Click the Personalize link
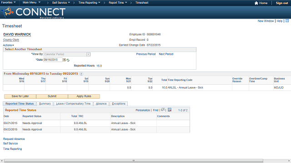The width and height of the screenshot is (291, 163). (142, 110)
